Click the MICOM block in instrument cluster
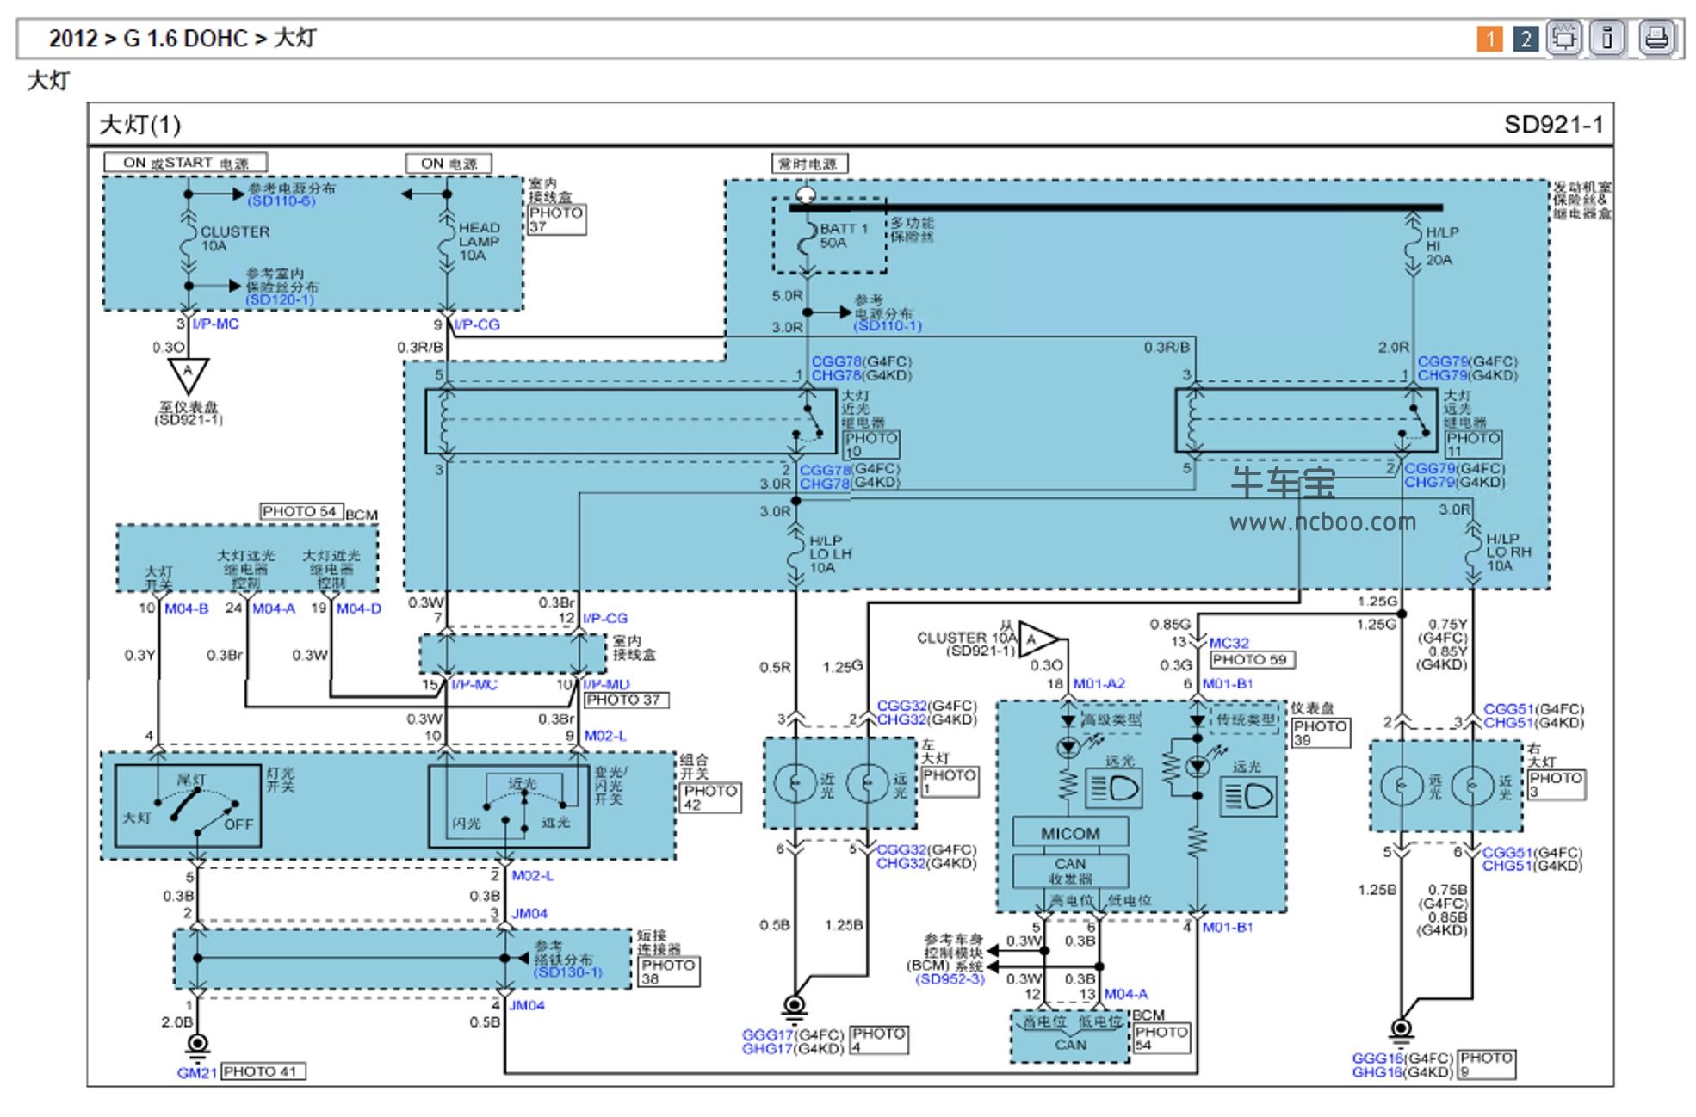The height and width of the screenshot is (1117, 1696). [x=1070, y=833]
